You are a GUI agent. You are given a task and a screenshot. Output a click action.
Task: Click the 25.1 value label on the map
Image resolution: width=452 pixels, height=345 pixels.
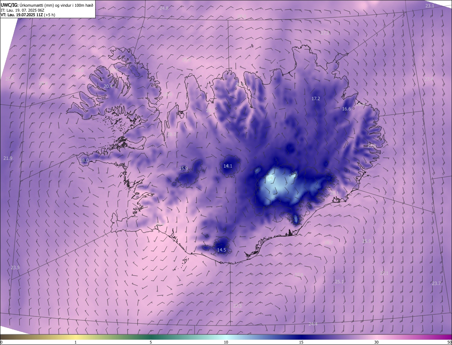point(339,282)
